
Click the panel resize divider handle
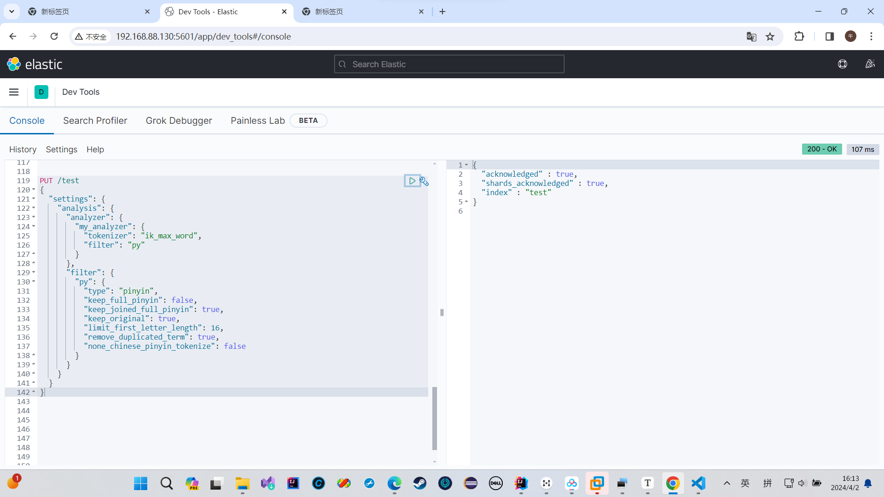coord(442,312)
